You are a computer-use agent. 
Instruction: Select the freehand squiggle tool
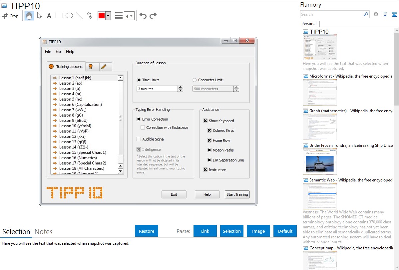pyautogui.click(x=89, y=16)
